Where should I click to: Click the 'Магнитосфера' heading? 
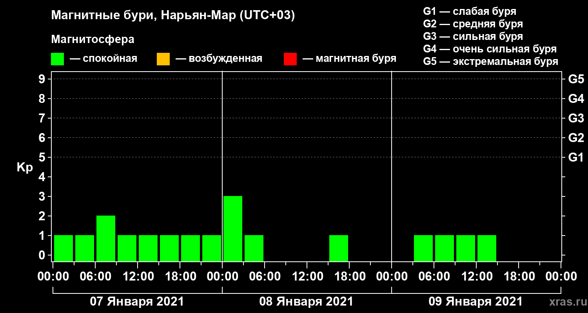[93, 40]
